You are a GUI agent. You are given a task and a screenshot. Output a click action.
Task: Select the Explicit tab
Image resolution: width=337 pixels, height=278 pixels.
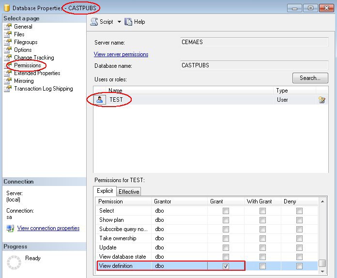pos(105,191)
